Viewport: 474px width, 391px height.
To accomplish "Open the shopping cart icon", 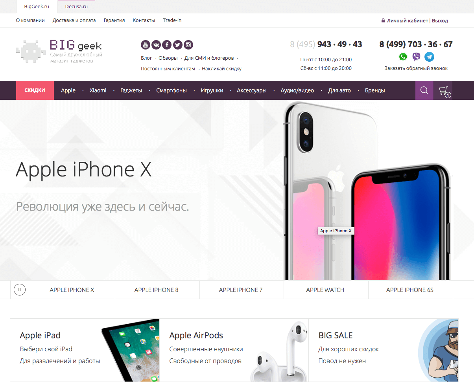I will click(x=443, y=90).
